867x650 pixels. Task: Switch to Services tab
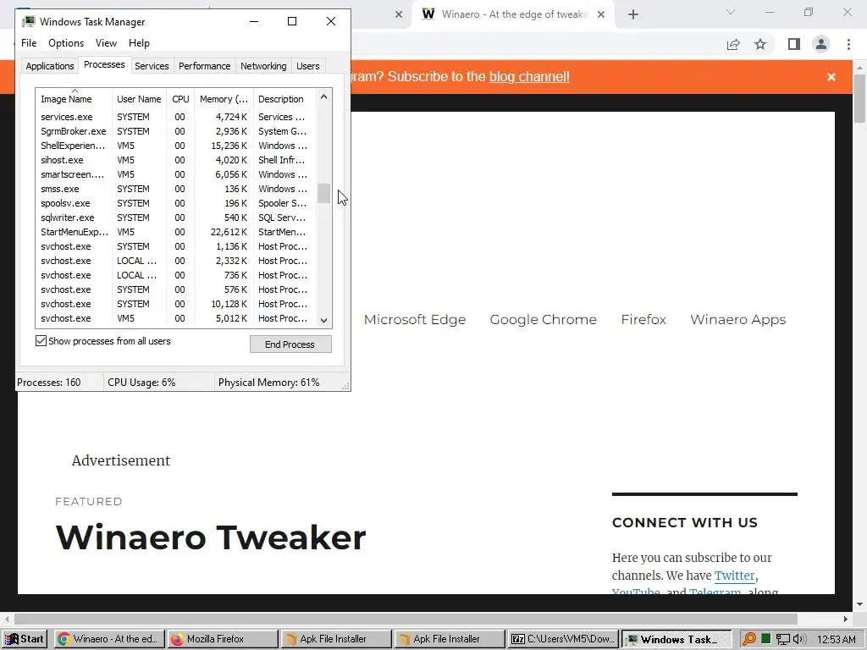[152, 66]
